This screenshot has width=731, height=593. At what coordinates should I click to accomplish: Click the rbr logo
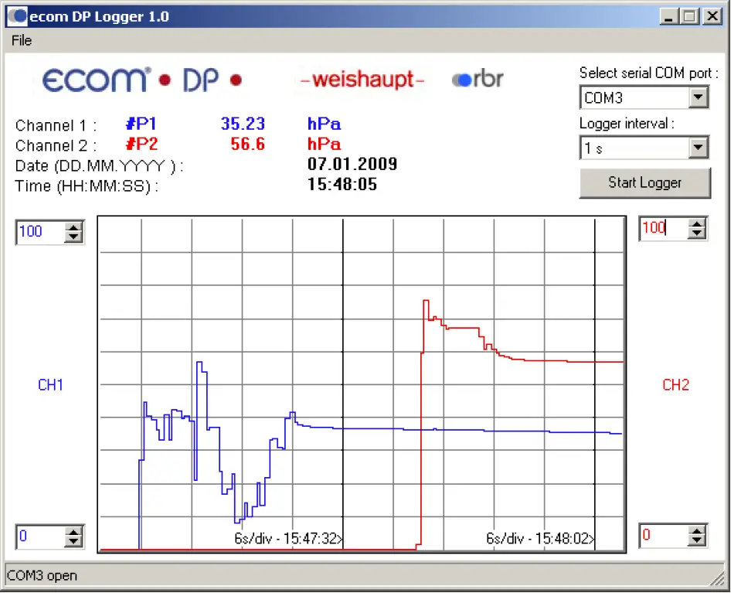pos(477,79)
